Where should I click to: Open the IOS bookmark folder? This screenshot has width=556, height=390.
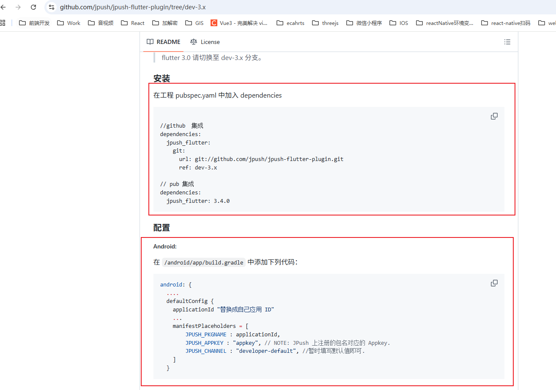tap(399, 23)
